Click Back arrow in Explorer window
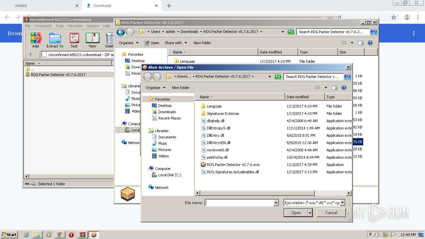This screenshot has width=425, height=239. pos(121,32)
